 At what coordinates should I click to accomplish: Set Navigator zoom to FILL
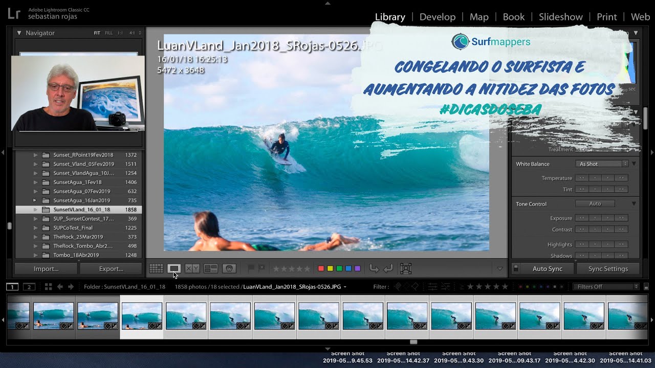pyautogui.click(x=108, y=33)
